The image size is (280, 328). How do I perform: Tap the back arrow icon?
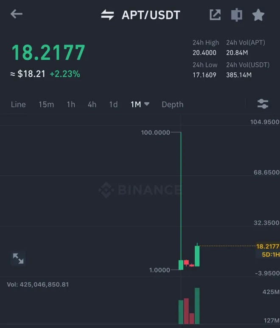click(17, 14)
